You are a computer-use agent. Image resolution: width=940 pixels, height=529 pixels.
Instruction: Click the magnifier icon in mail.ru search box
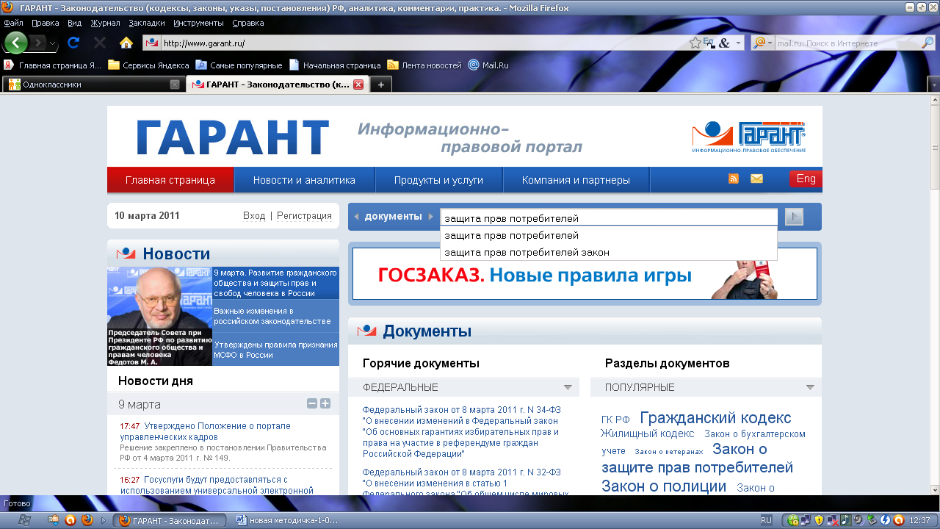point(928,43)
